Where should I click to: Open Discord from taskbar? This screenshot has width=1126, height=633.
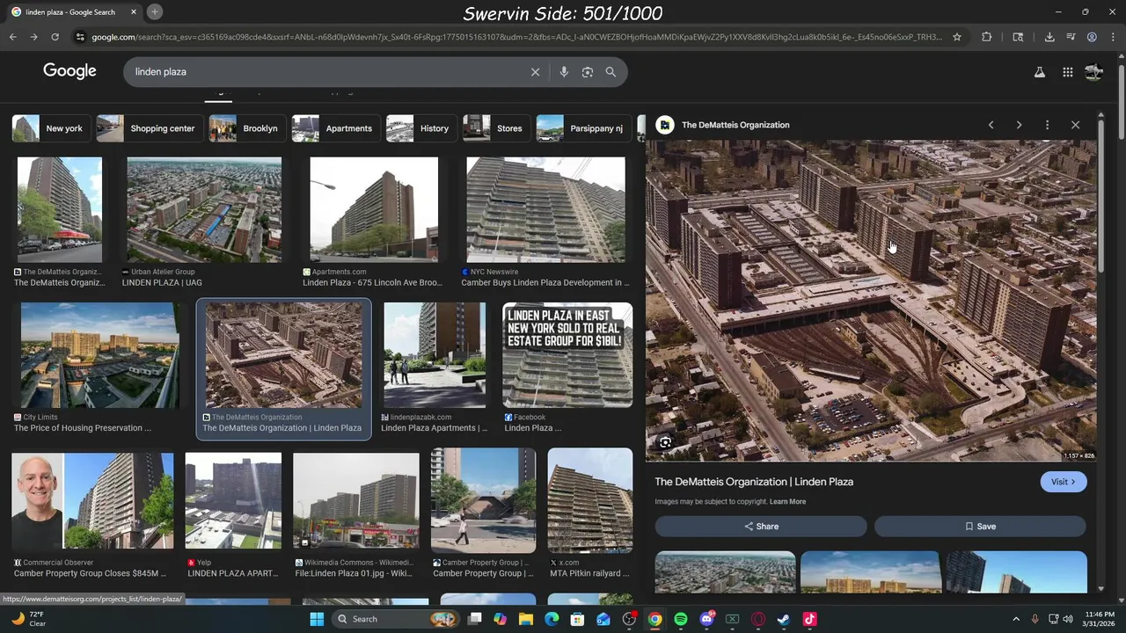706,619
